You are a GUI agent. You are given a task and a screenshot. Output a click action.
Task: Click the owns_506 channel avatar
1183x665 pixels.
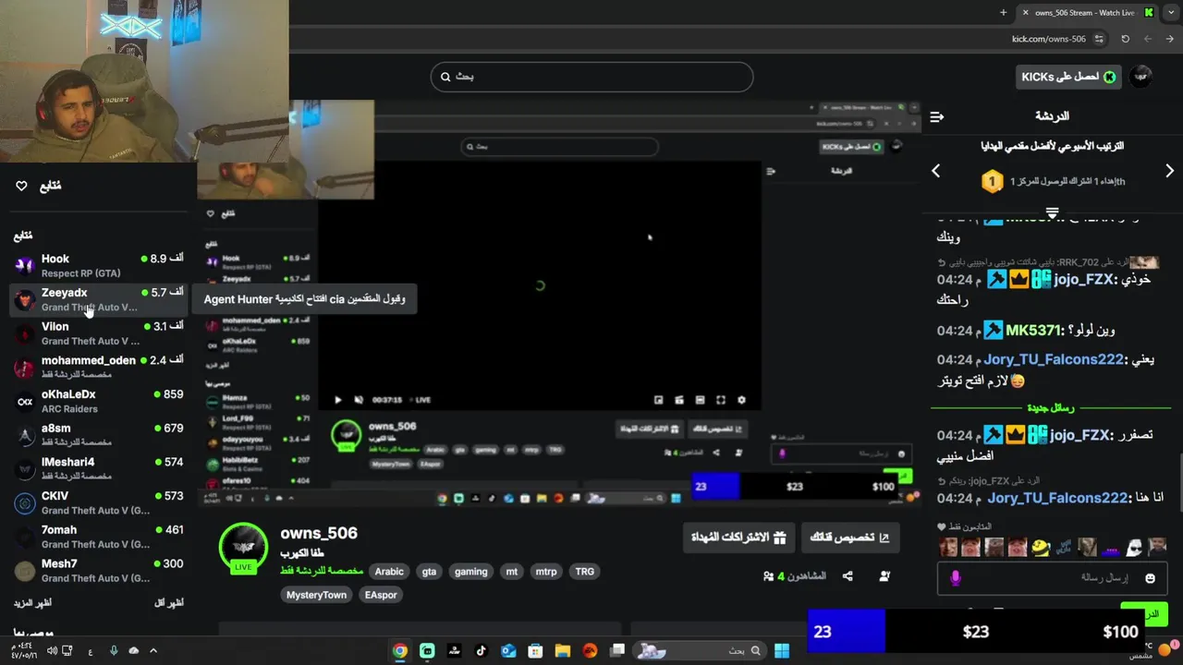pos(243,548)
